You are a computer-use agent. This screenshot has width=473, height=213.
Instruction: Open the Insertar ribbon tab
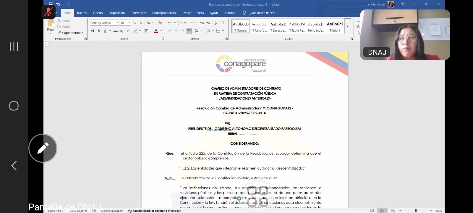click(x=82, y=13)
